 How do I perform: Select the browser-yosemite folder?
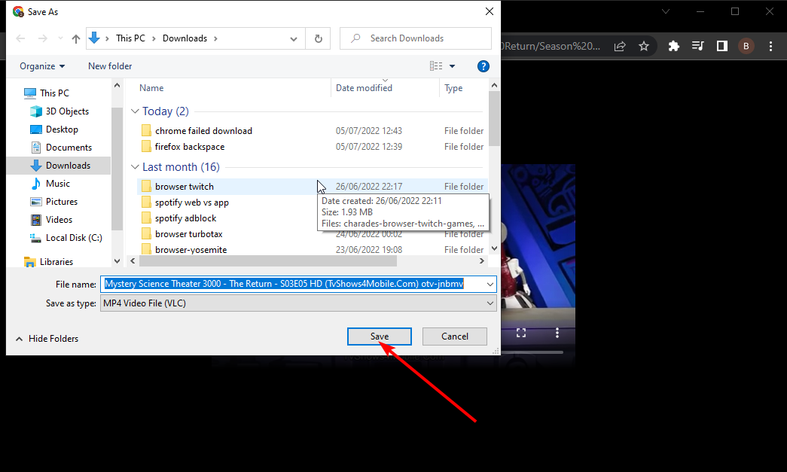[191, 250]
